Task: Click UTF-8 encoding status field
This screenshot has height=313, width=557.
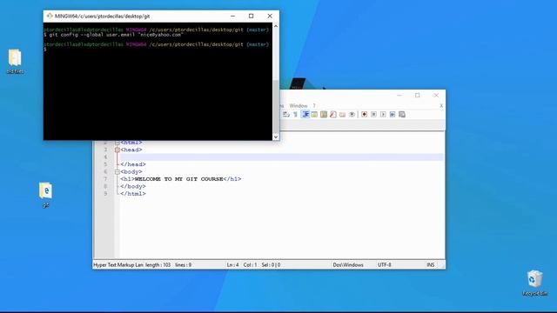Action: (385, 264)
